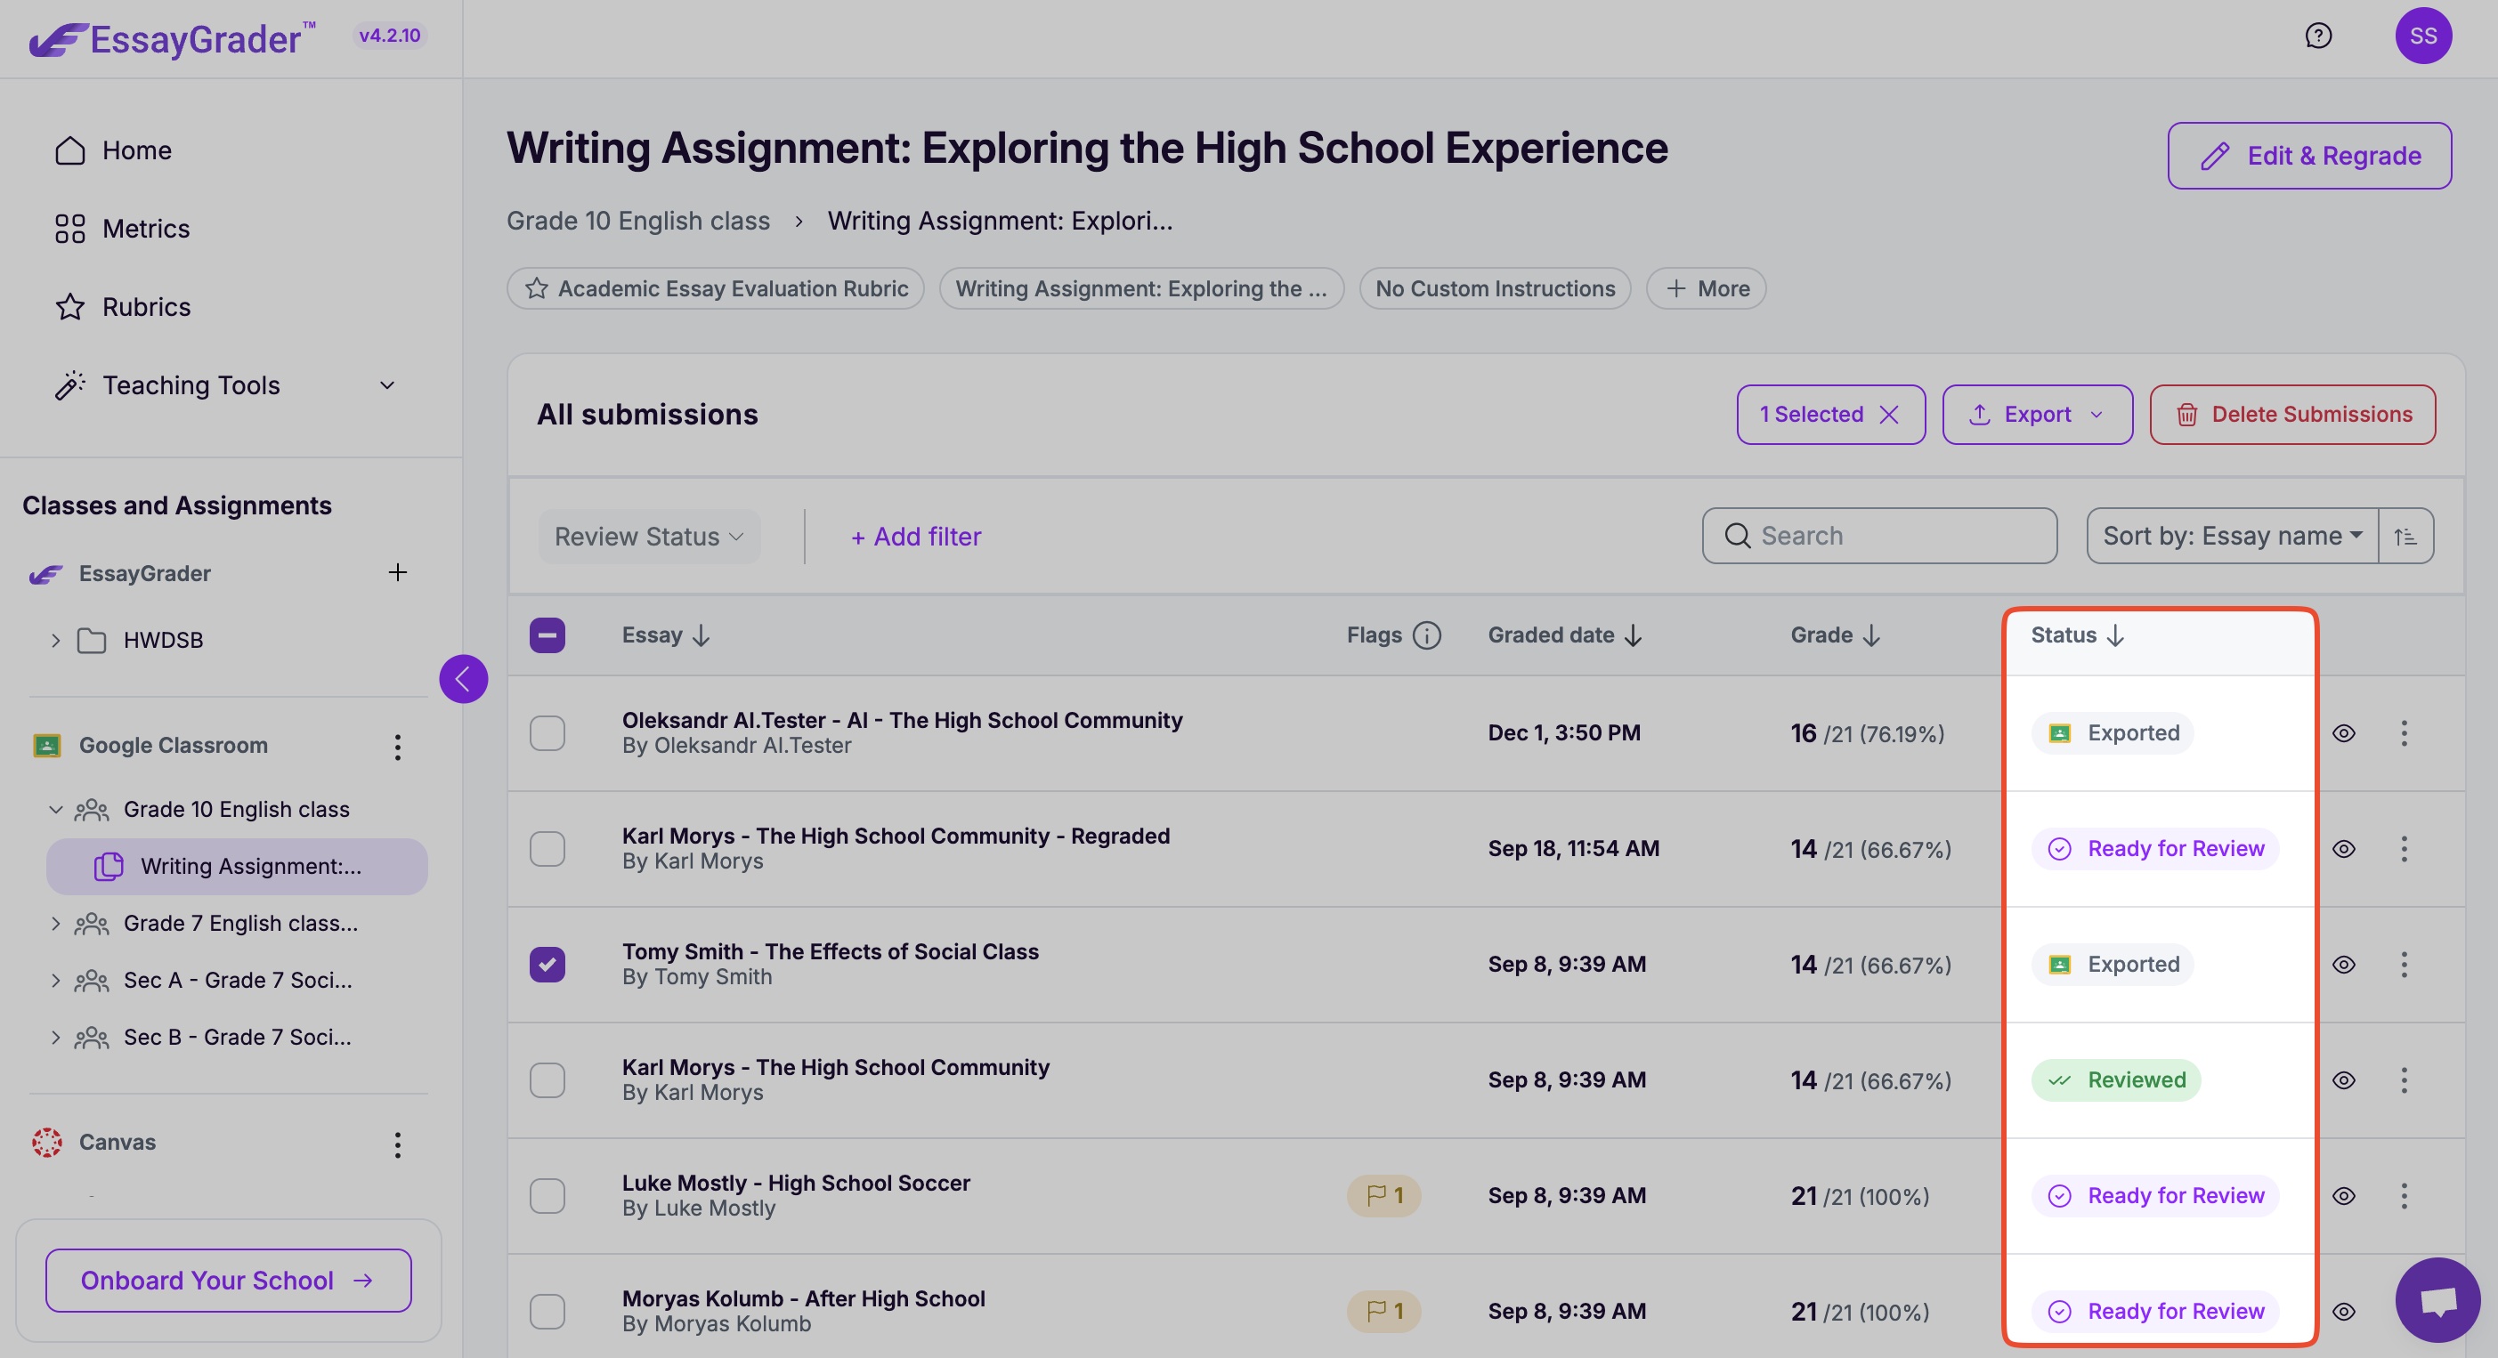Screen dimensions: 2498x1358
Task: Open Rubrics from the sidebar
Action: pyautogui.click(x=145, y=307)
